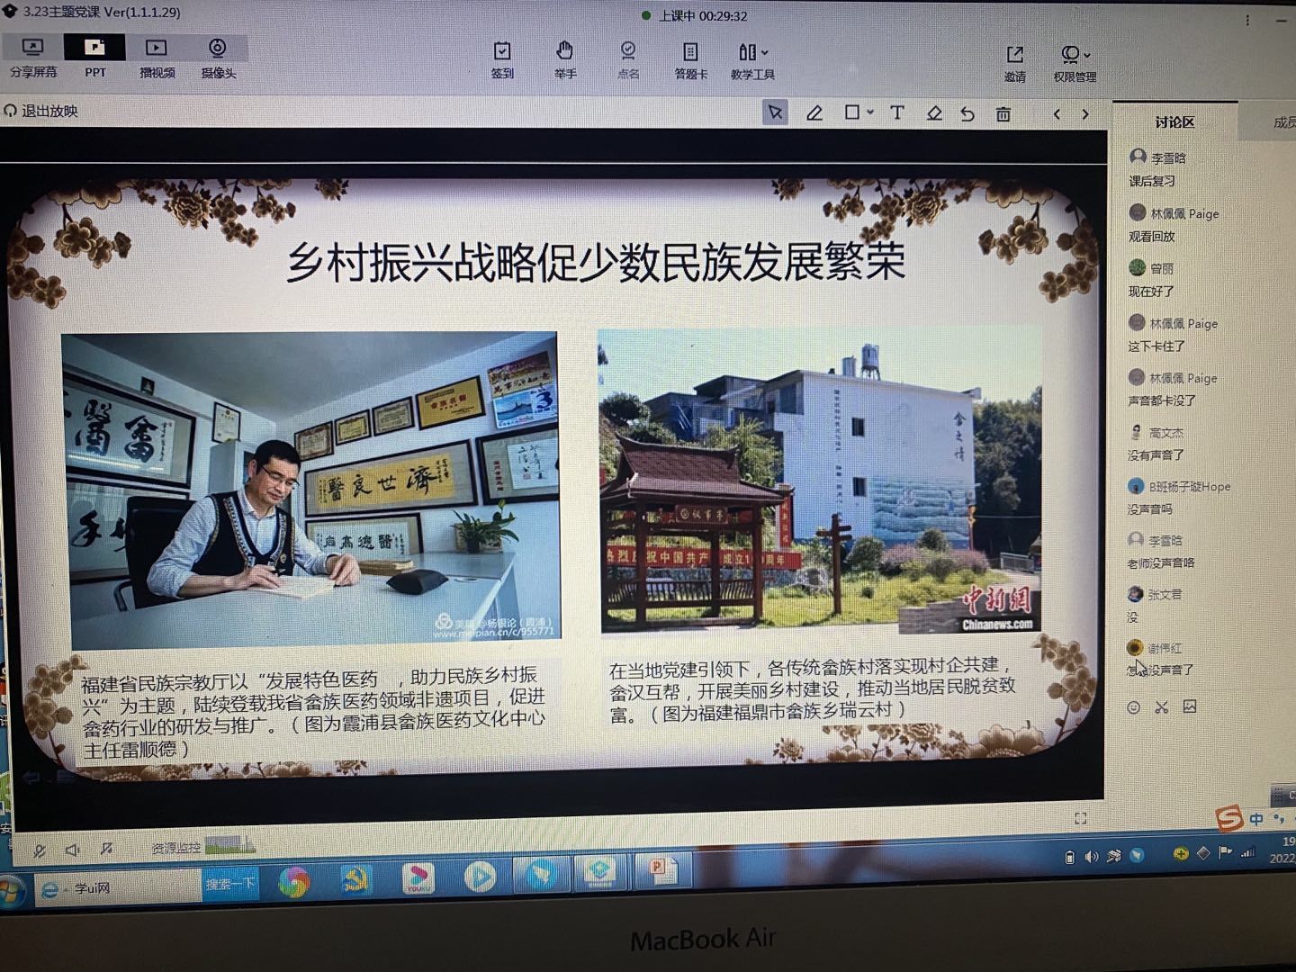Open the emoji picker in discussion area
The width and height of the screenshot is (1296, 972).
coord(1134,707)
